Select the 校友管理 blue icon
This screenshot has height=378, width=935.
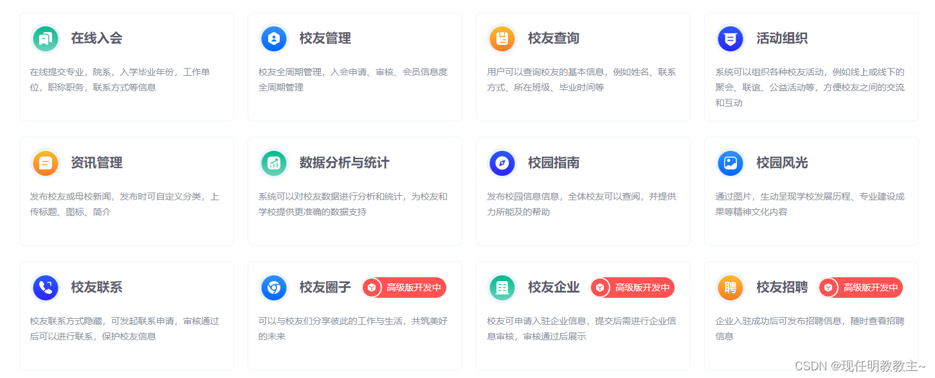coord(274,39)
